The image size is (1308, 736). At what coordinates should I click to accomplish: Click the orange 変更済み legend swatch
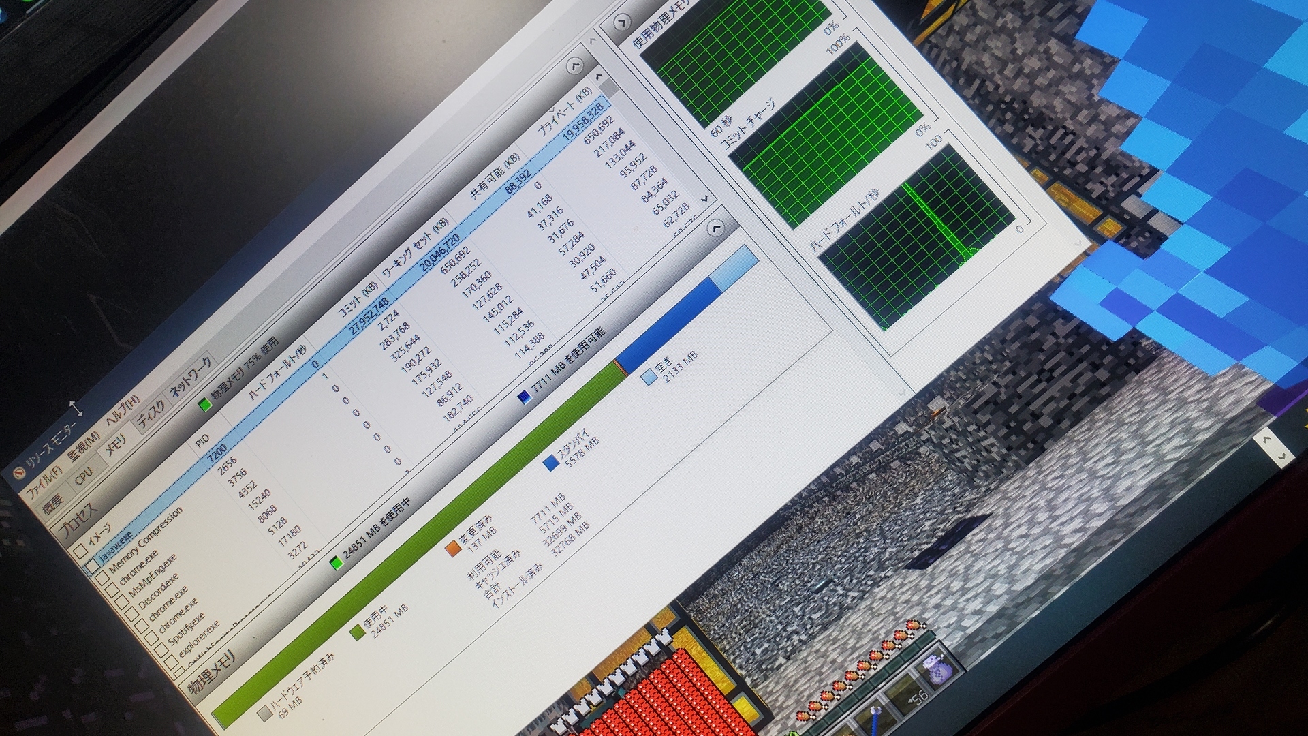453,548
